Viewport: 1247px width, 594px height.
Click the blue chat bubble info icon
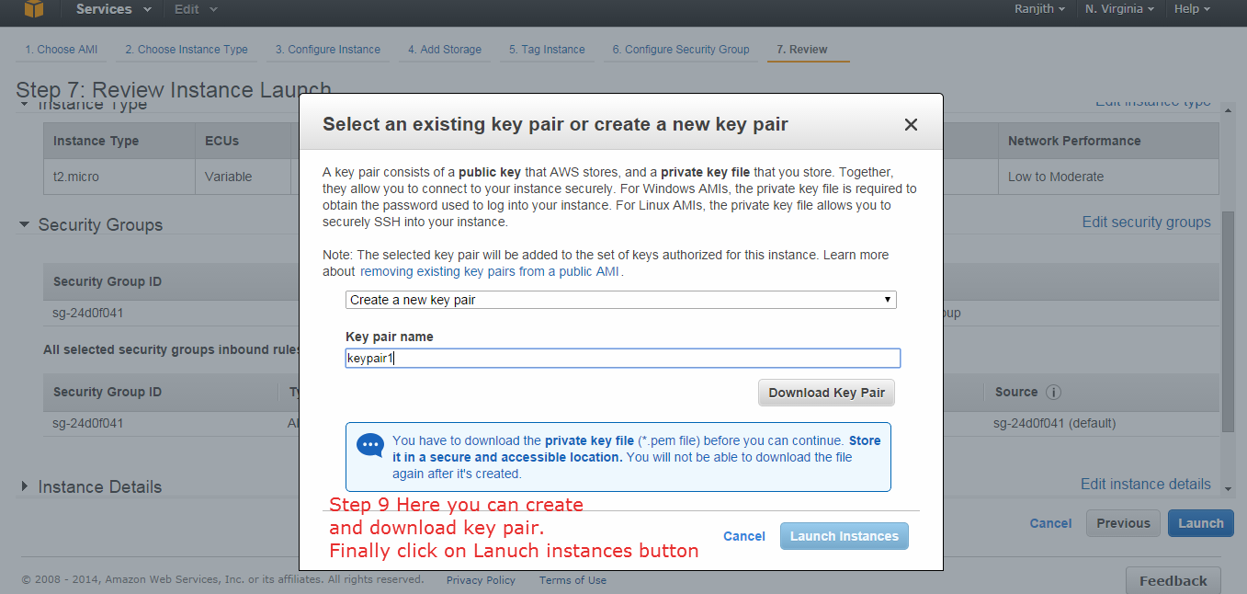click(370, 446)
